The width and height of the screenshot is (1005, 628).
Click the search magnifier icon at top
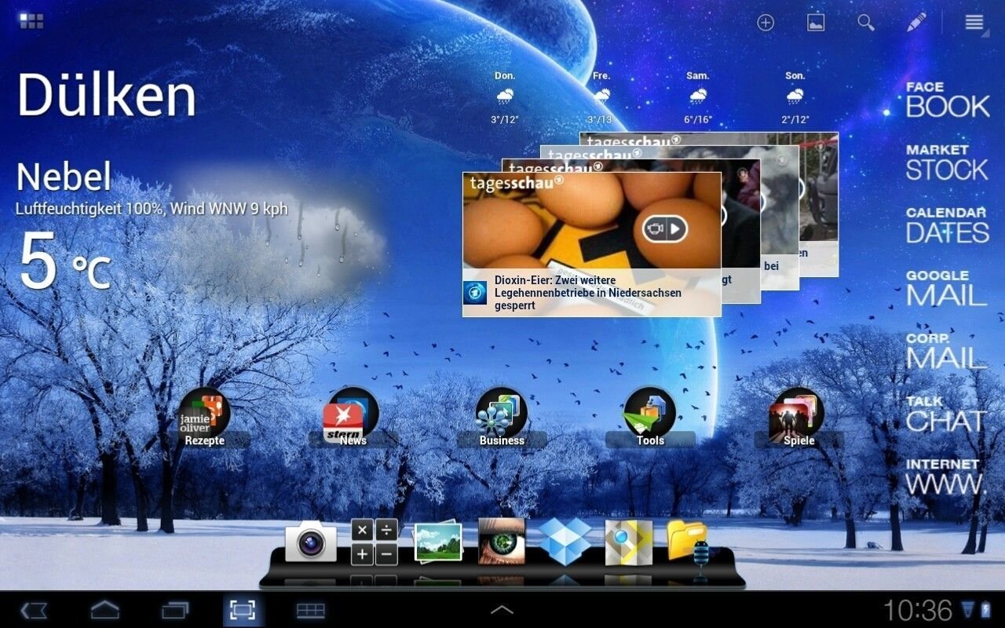point(866,23)
